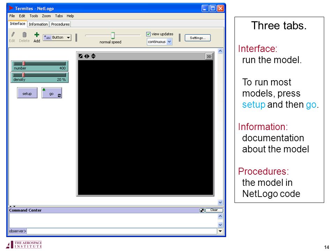The height and width of the screenshot is (251, 335).
Task: Click the diagonal resize icon above view
Action: pos(81,56)
